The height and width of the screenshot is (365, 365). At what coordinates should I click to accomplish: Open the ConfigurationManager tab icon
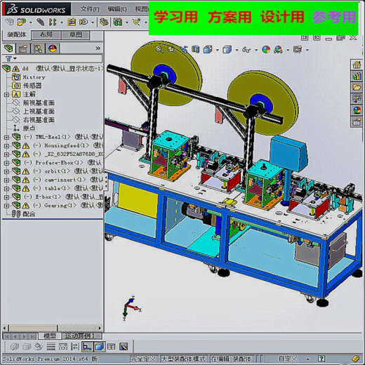38,49
